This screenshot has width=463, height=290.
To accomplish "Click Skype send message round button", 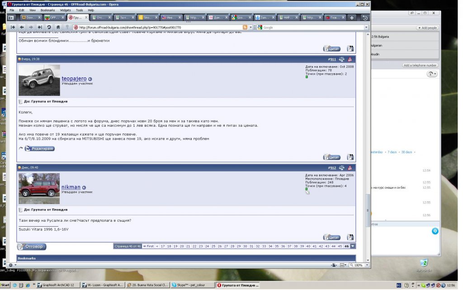I will 435,231.
